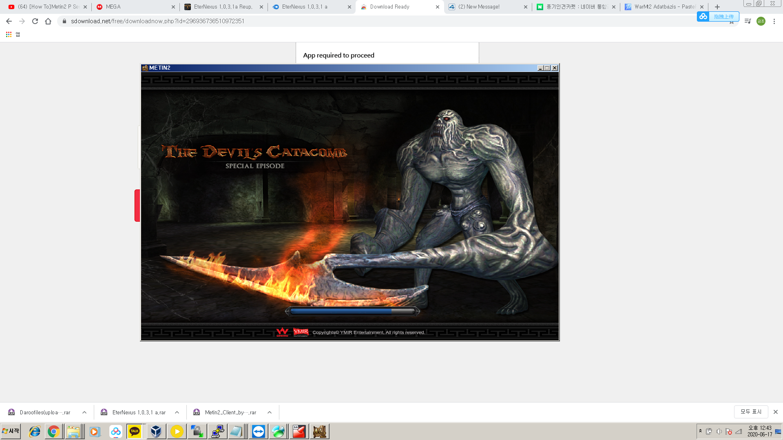Open Windows Explorer folder on taskbar
Viewport: 783px width, 440px height.
74,431
